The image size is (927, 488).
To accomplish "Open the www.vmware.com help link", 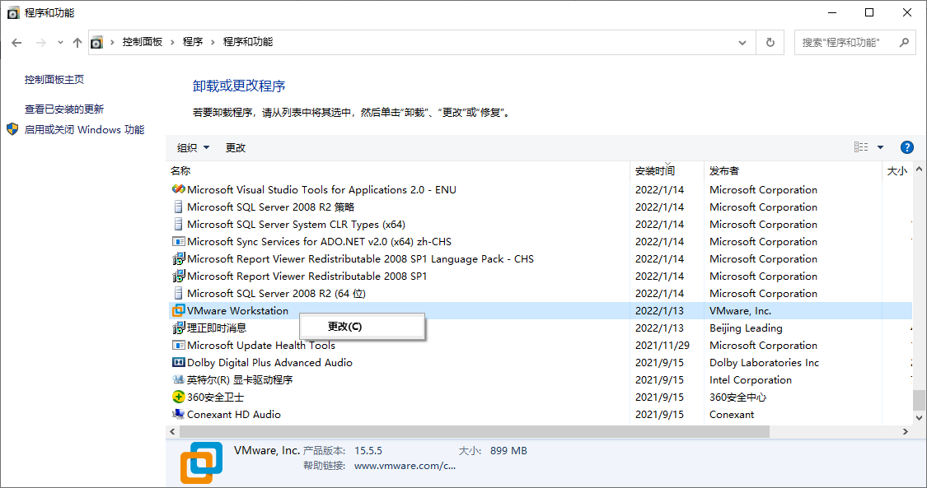I will tap(405, 466).
